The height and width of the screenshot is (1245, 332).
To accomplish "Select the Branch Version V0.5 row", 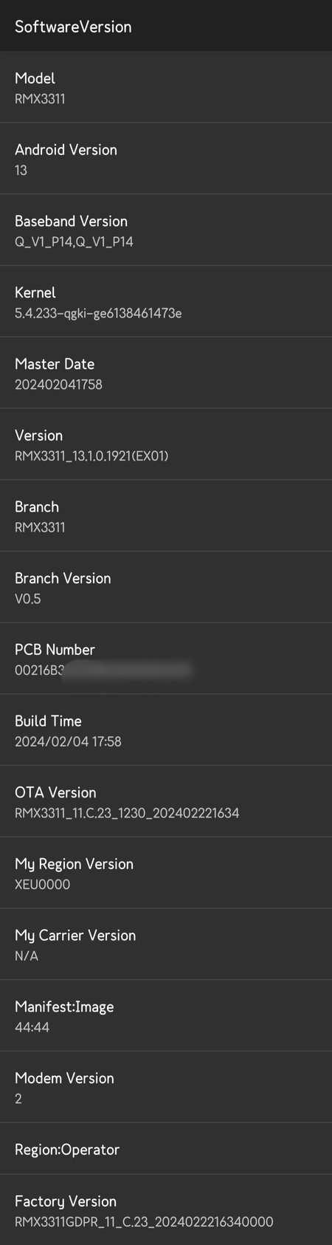I will [166, 588].
